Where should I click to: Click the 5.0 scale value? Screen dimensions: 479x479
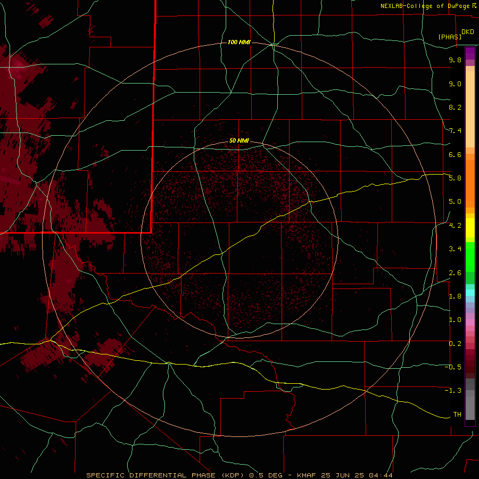point(455,202)
